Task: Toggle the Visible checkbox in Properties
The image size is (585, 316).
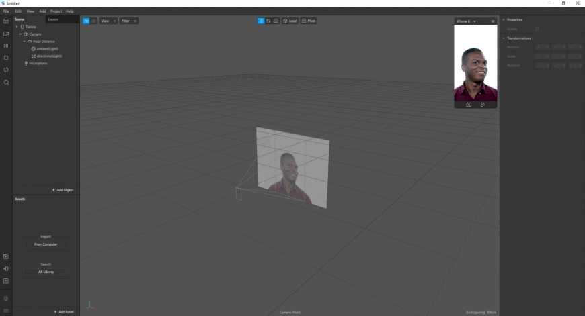Action: [537, 29]
